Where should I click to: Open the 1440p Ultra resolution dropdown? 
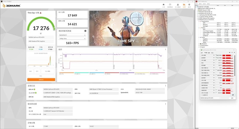point(72,39)
